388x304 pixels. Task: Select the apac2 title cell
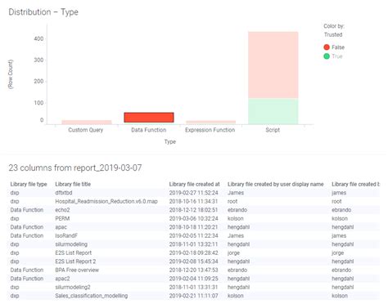point(62,279)
